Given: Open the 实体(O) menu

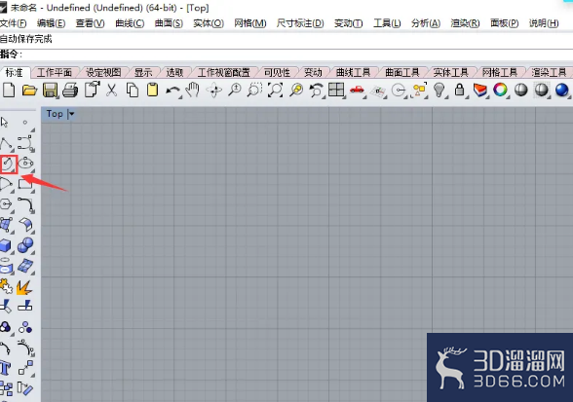Looking at the screenshot, I should tap(209, 23).
